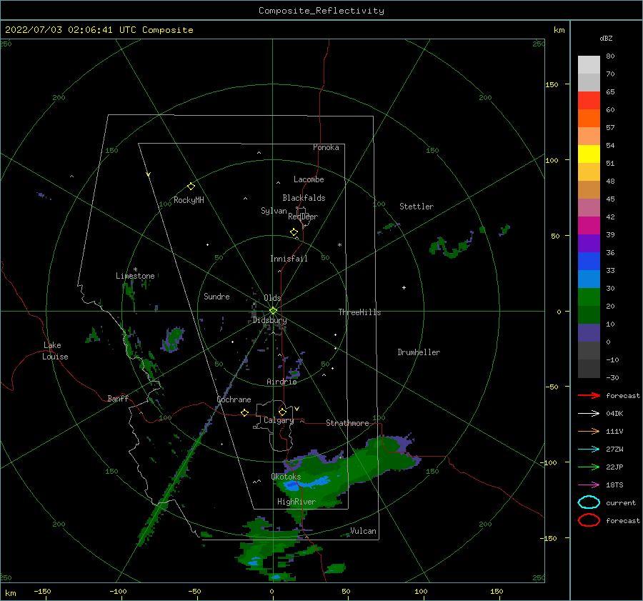The width and height of the screenshot is (643, 601).
Task: Click the green 22JP arrow legend icon
Action: pyautogui.click(x=589, y=467)
